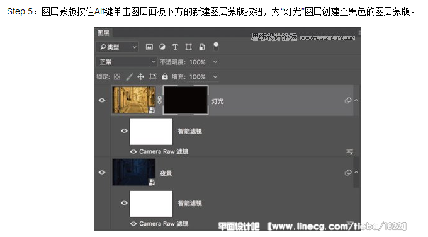Lock transparent pixels icon
The width and height of the screenshot is (428, 237).
click(117, 77)
